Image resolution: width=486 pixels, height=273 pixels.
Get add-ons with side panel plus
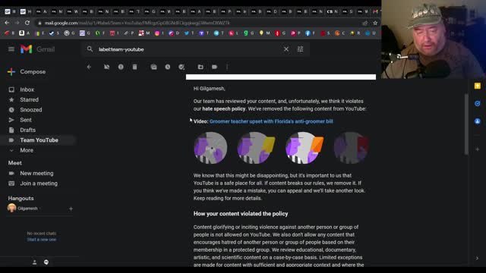(478, 149)
